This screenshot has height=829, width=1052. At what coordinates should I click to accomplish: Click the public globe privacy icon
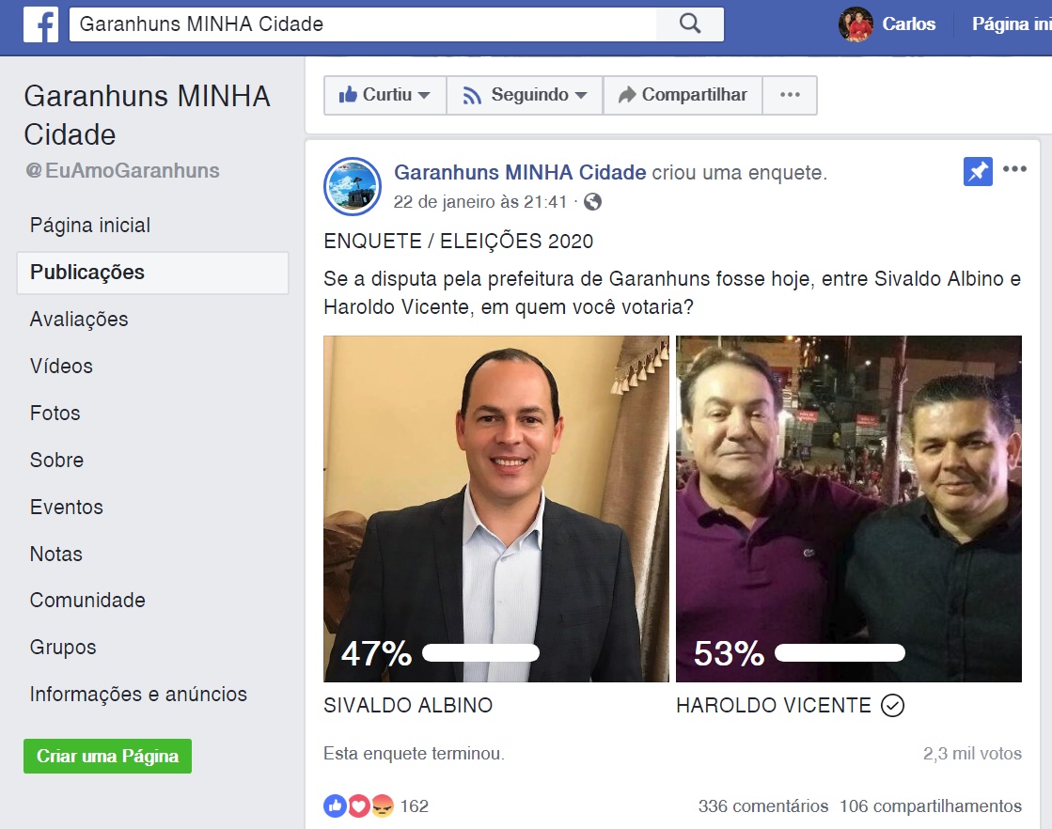[592, 201]
